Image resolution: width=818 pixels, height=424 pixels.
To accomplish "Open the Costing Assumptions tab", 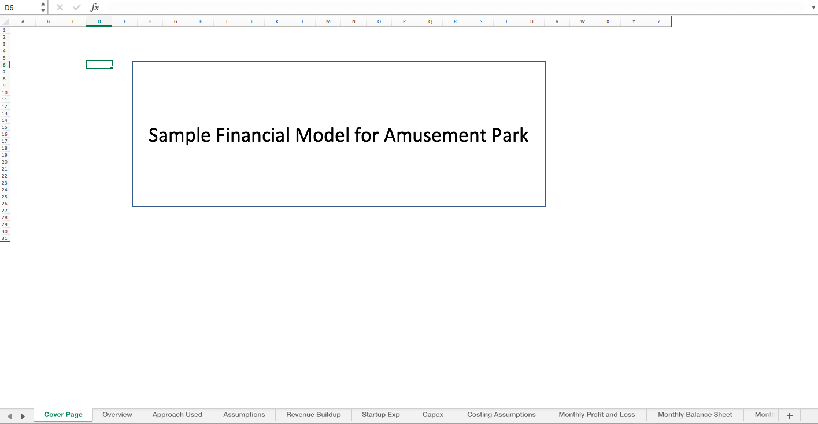I will pyautogui.click(x=501, y=415).
